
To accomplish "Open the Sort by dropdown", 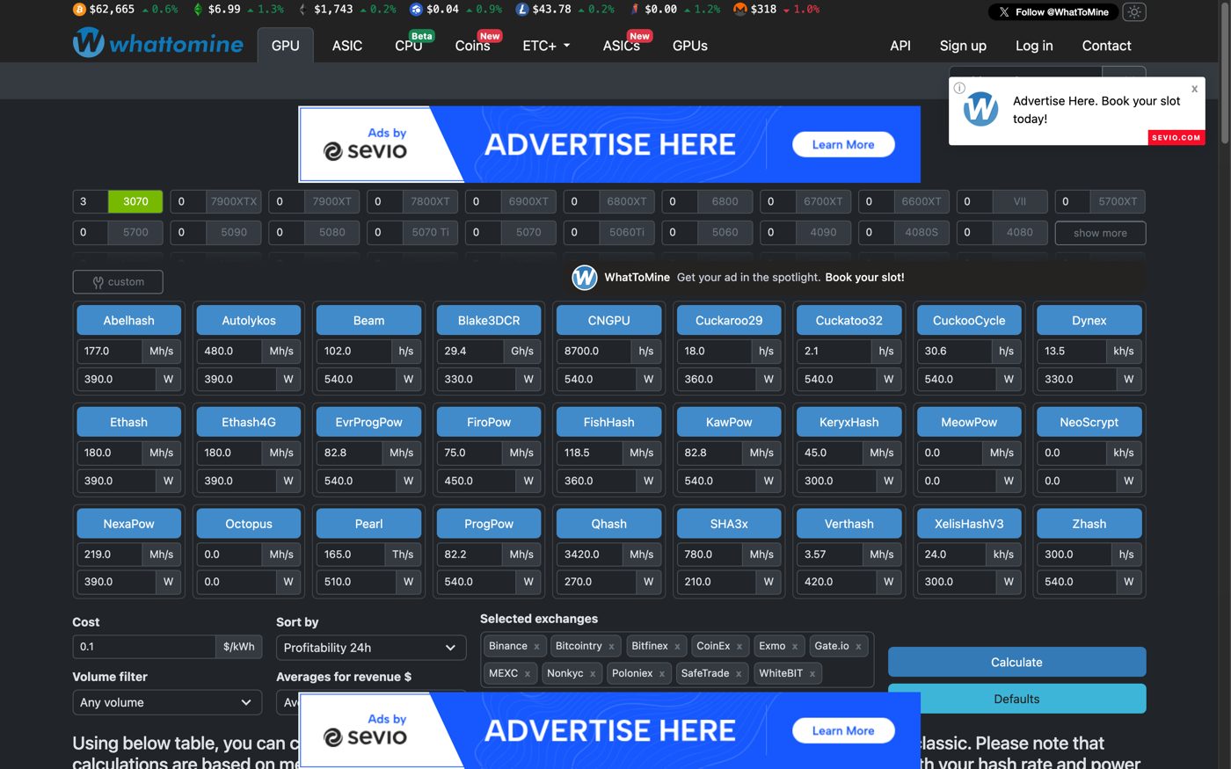I will click(370, 648).
